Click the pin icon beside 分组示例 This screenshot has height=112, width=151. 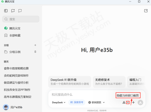35,52
